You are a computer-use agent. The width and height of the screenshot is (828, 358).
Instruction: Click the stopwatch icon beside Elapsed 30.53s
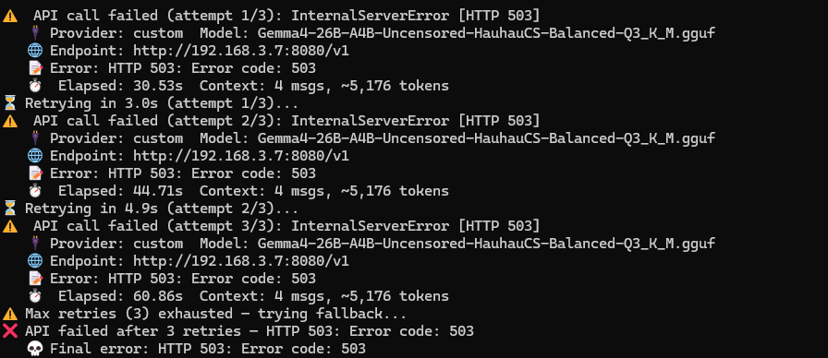coord(35,86)
